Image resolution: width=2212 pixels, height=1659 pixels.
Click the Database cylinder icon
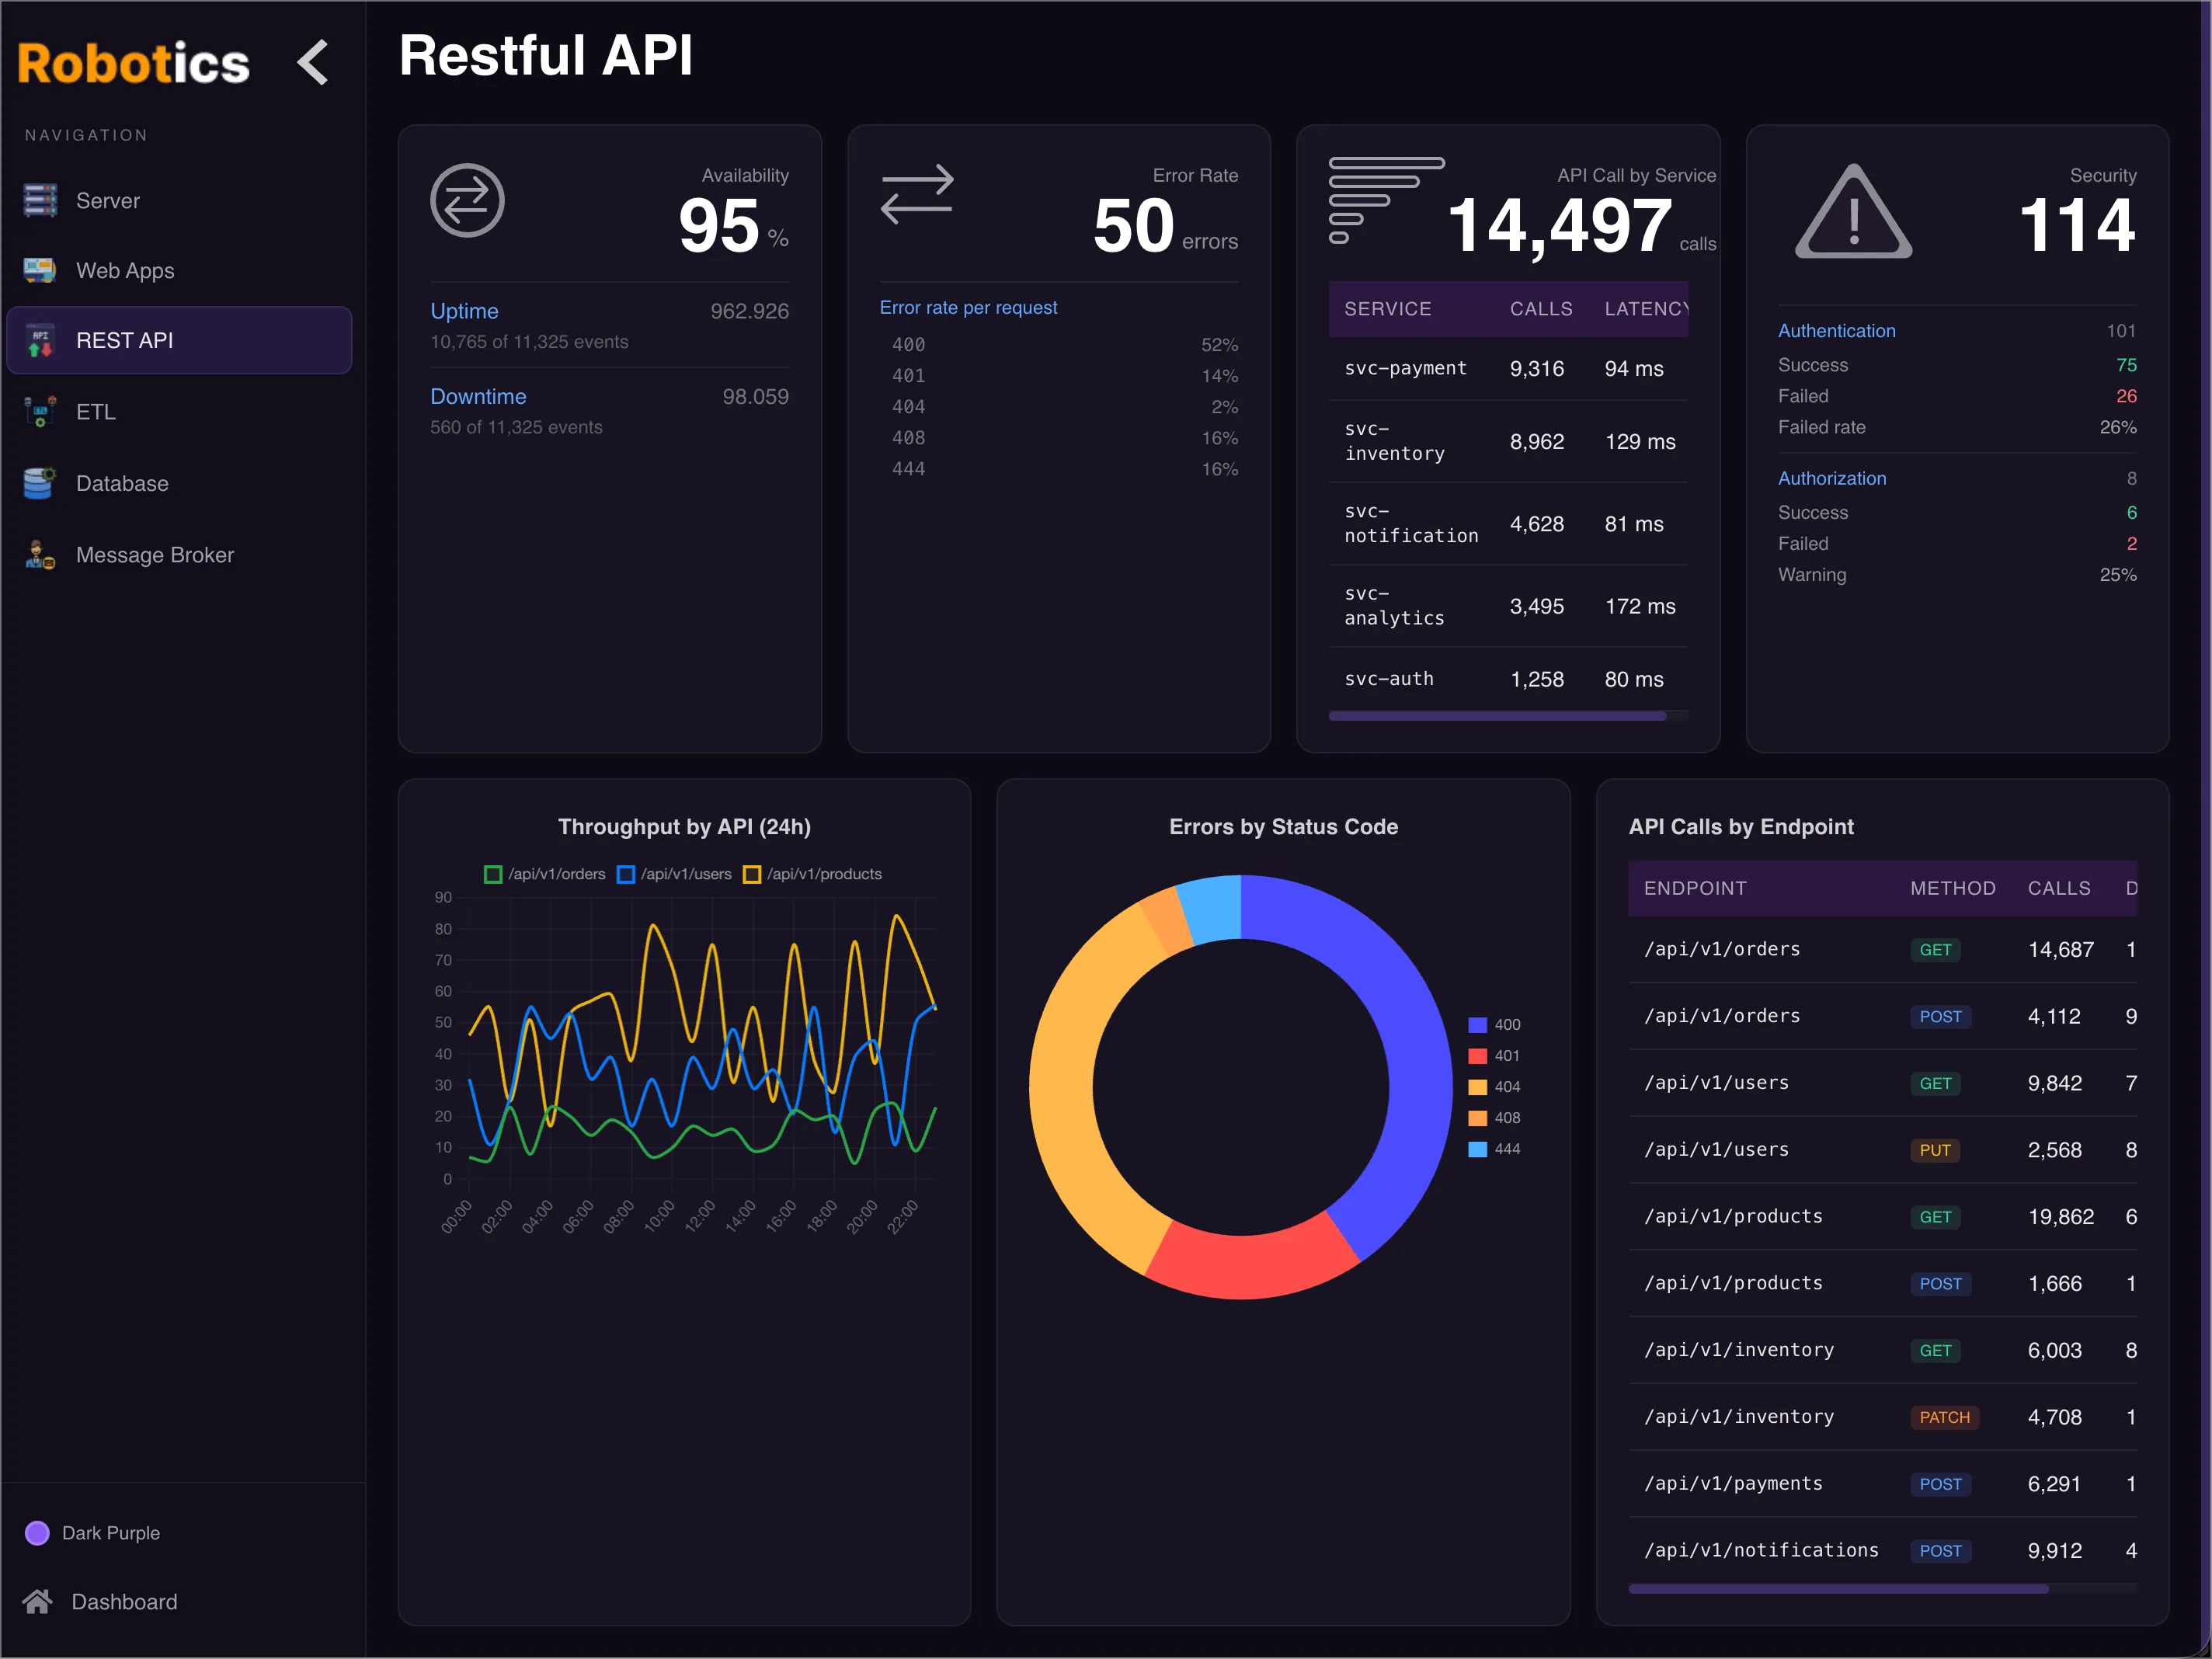[x=40, y=483]
